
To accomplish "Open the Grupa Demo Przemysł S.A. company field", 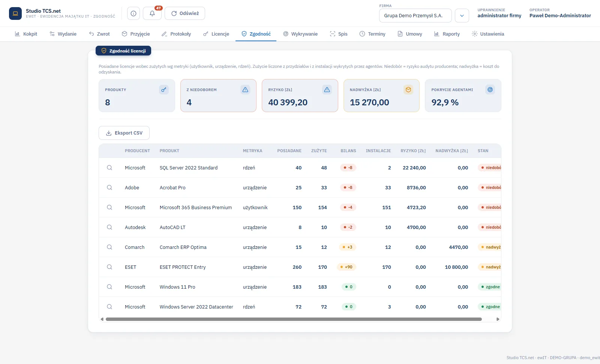I will coord(415,16).
